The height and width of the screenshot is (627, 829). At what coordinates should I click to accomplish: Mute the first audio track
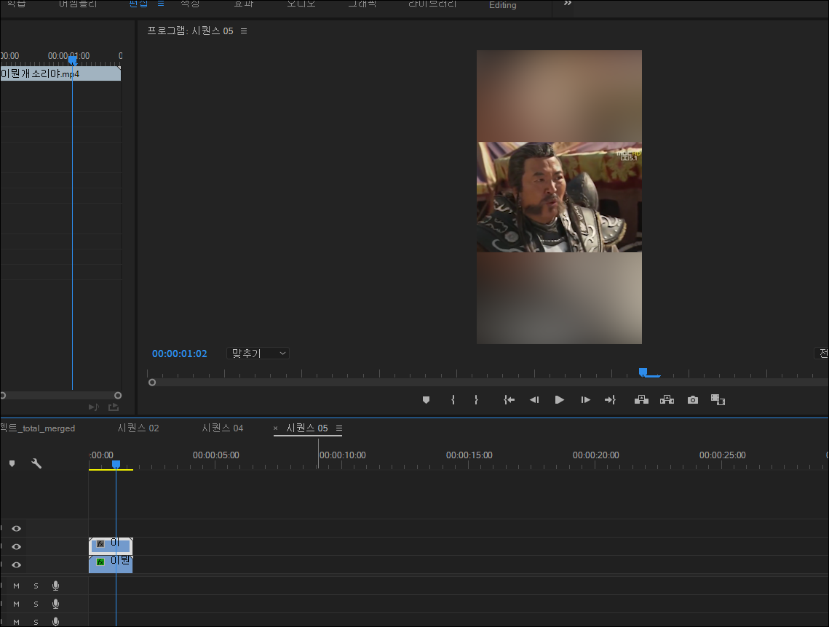click(x=17, y=586)
